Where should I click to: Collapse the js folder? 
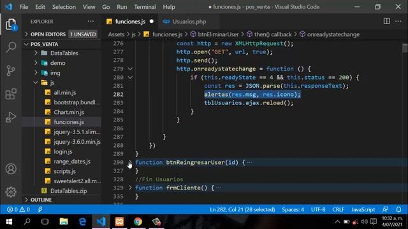coord(36,83)
